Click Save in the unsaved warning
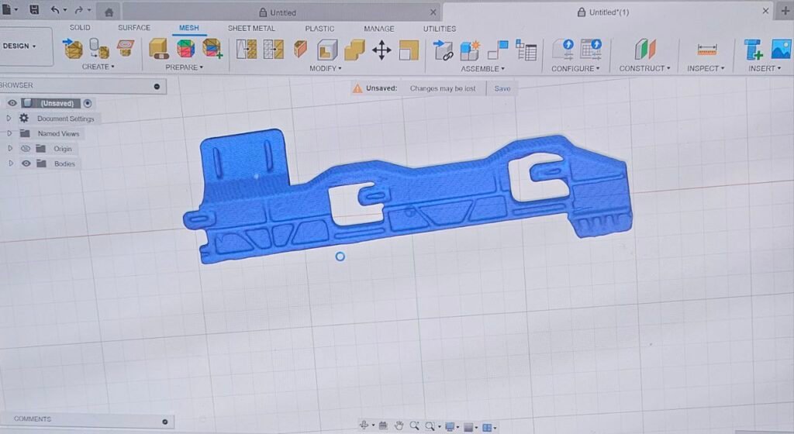This screenshot has height=434, width=794. 502,88
